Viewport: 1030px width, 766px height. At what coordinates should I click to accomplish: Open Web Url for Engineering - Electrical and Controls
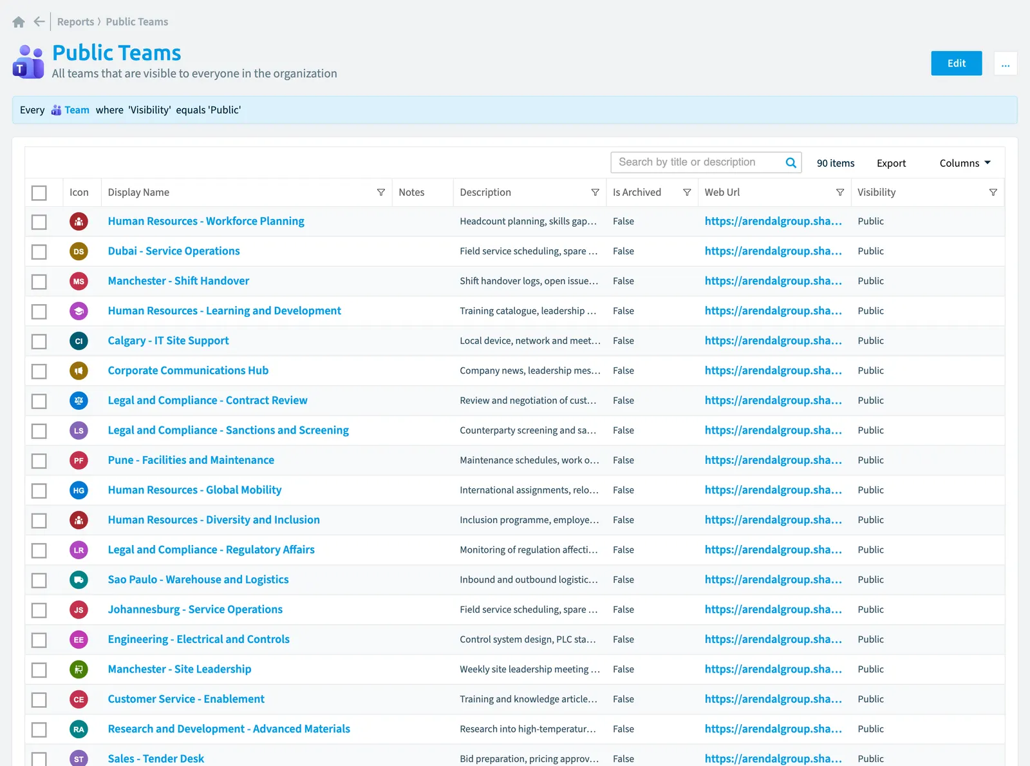[x=773, y=640]
